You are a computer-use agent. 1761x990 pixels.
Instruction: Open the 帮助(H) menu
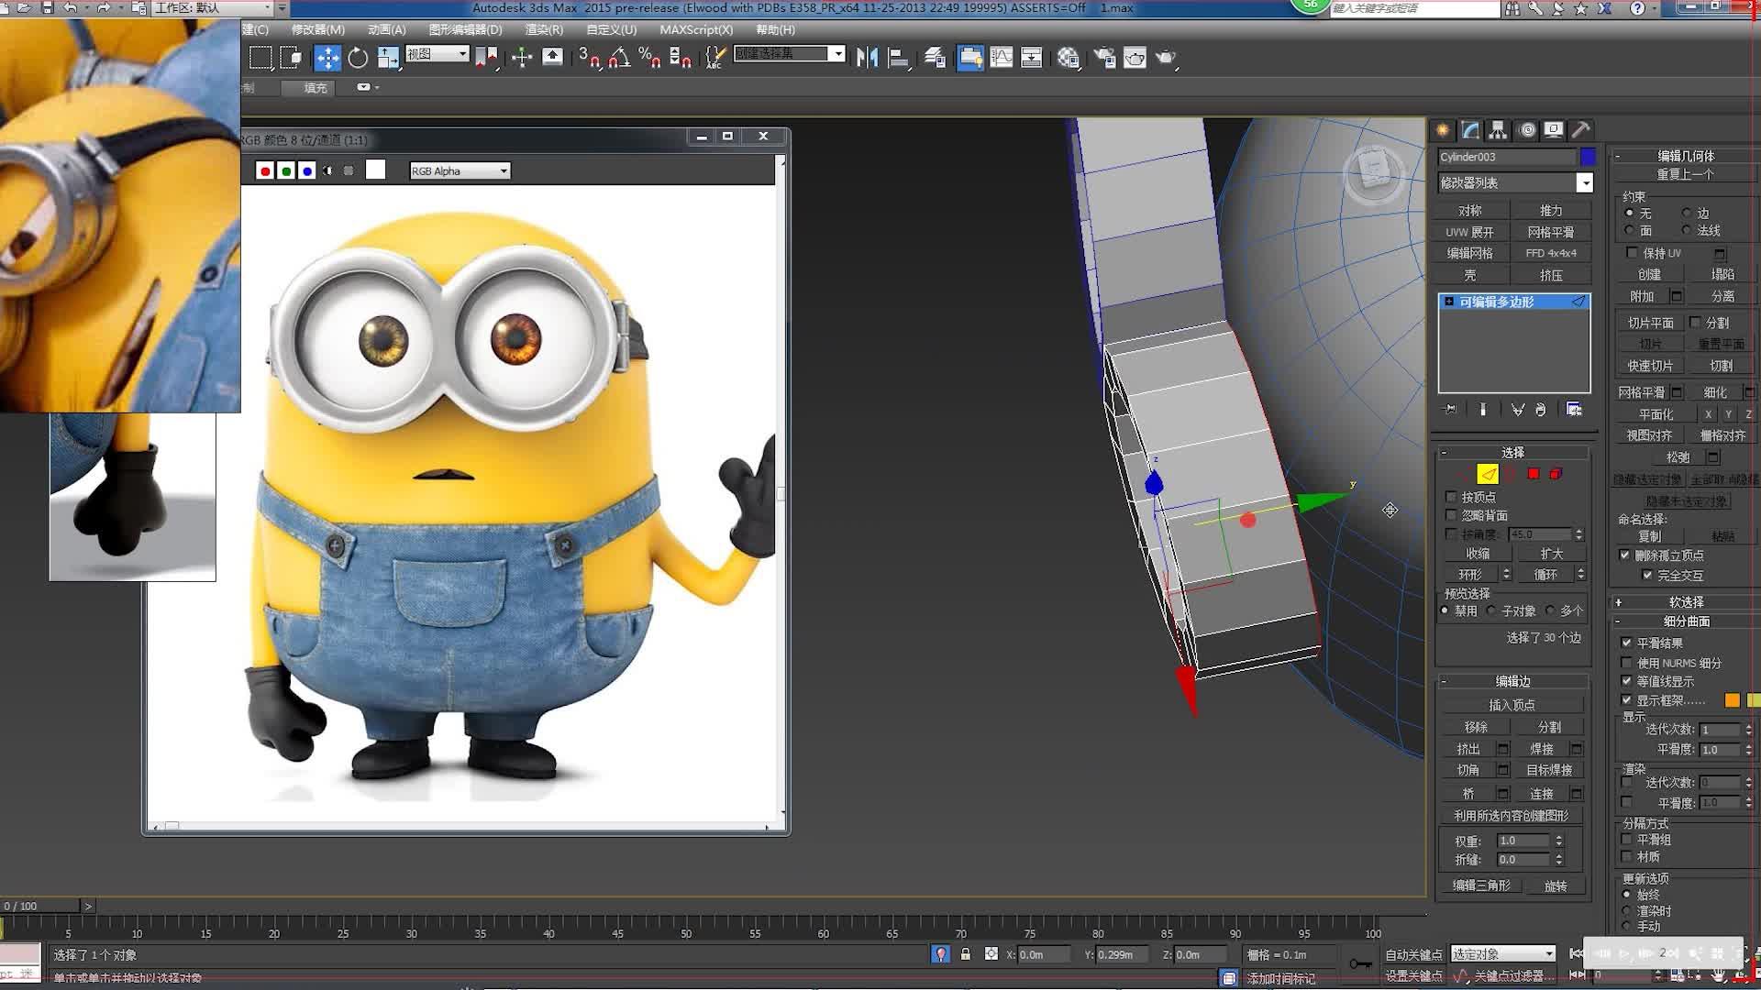776,29
